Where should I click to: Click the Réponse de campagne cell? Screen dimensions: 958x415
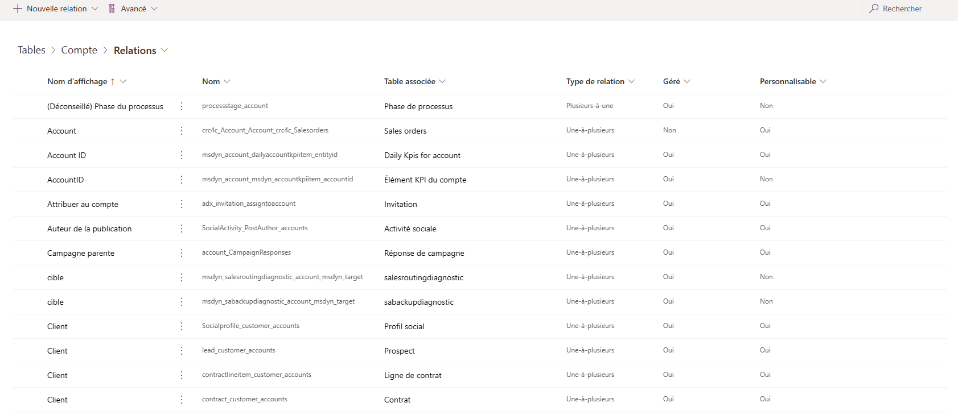pyautogui.click(x=424, y=253)
